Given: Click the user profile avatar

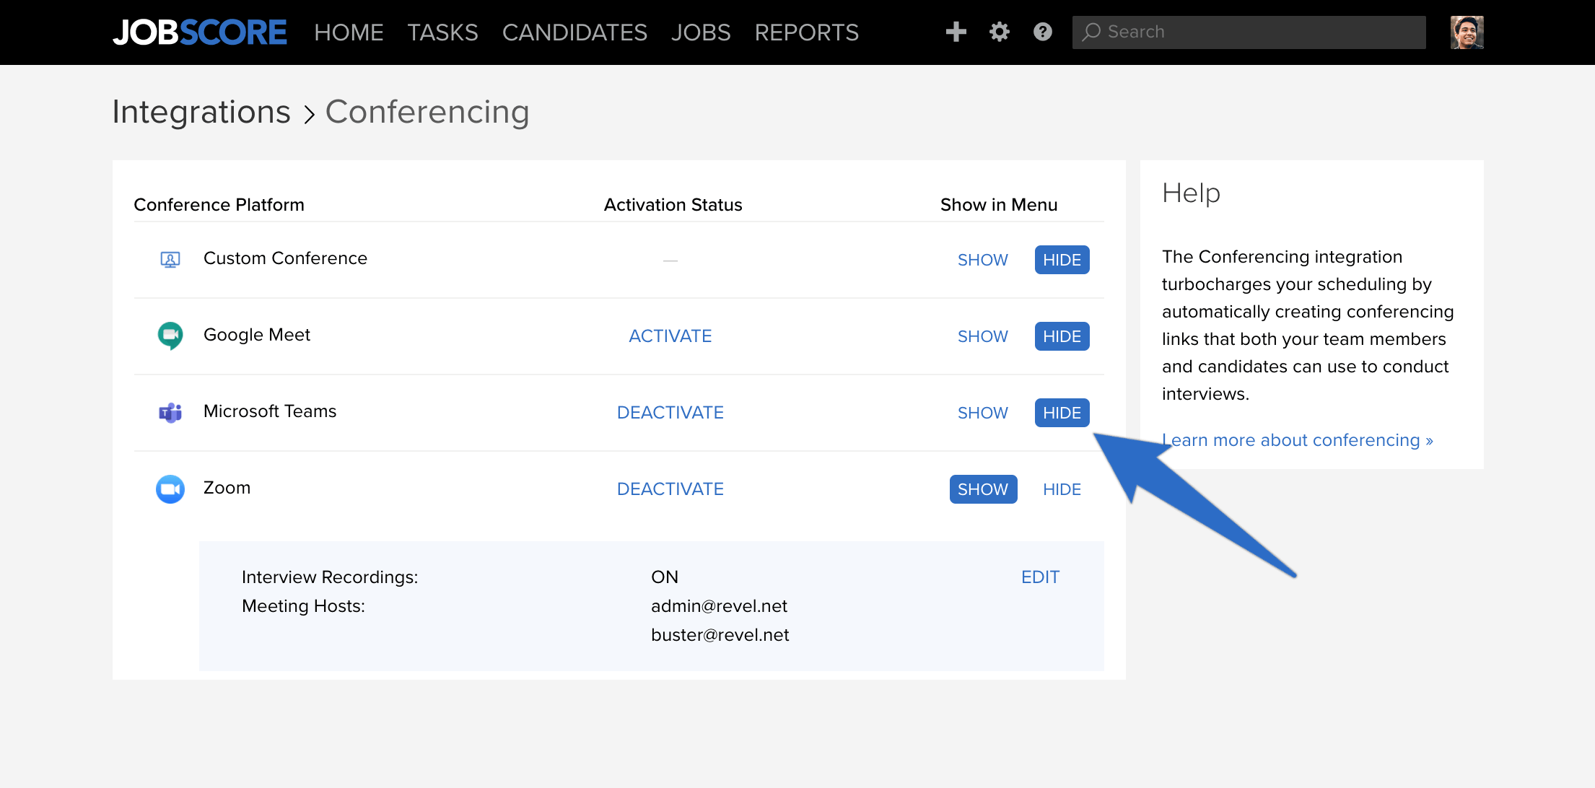Looking at the screenshot, I should [1467, 32].
